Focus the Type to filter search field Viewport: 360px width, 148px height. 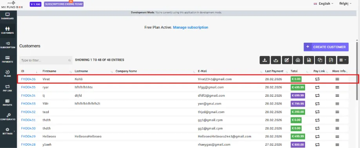pyautogui.click(x=46, y=60)
